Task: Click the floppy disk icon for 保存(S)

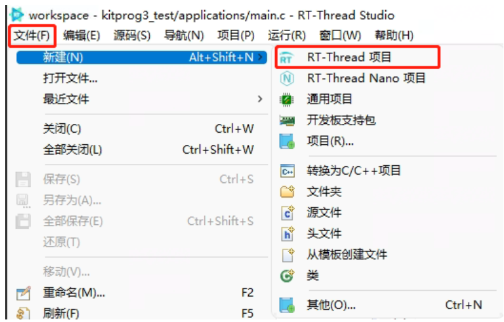Action: point(23,179)
